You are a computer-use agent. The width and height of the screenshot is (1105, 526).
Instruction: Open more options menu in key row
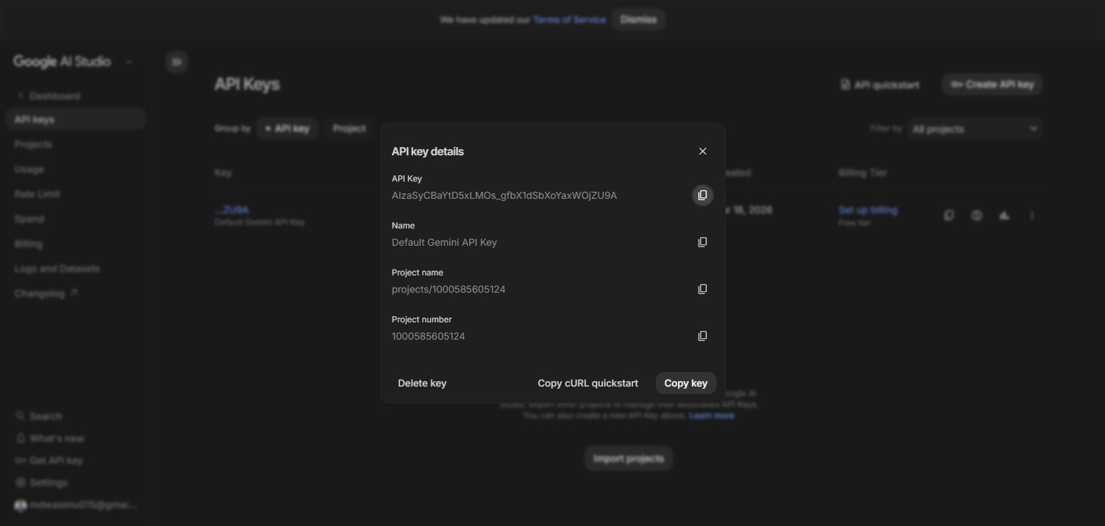(x=1032, y=215)
